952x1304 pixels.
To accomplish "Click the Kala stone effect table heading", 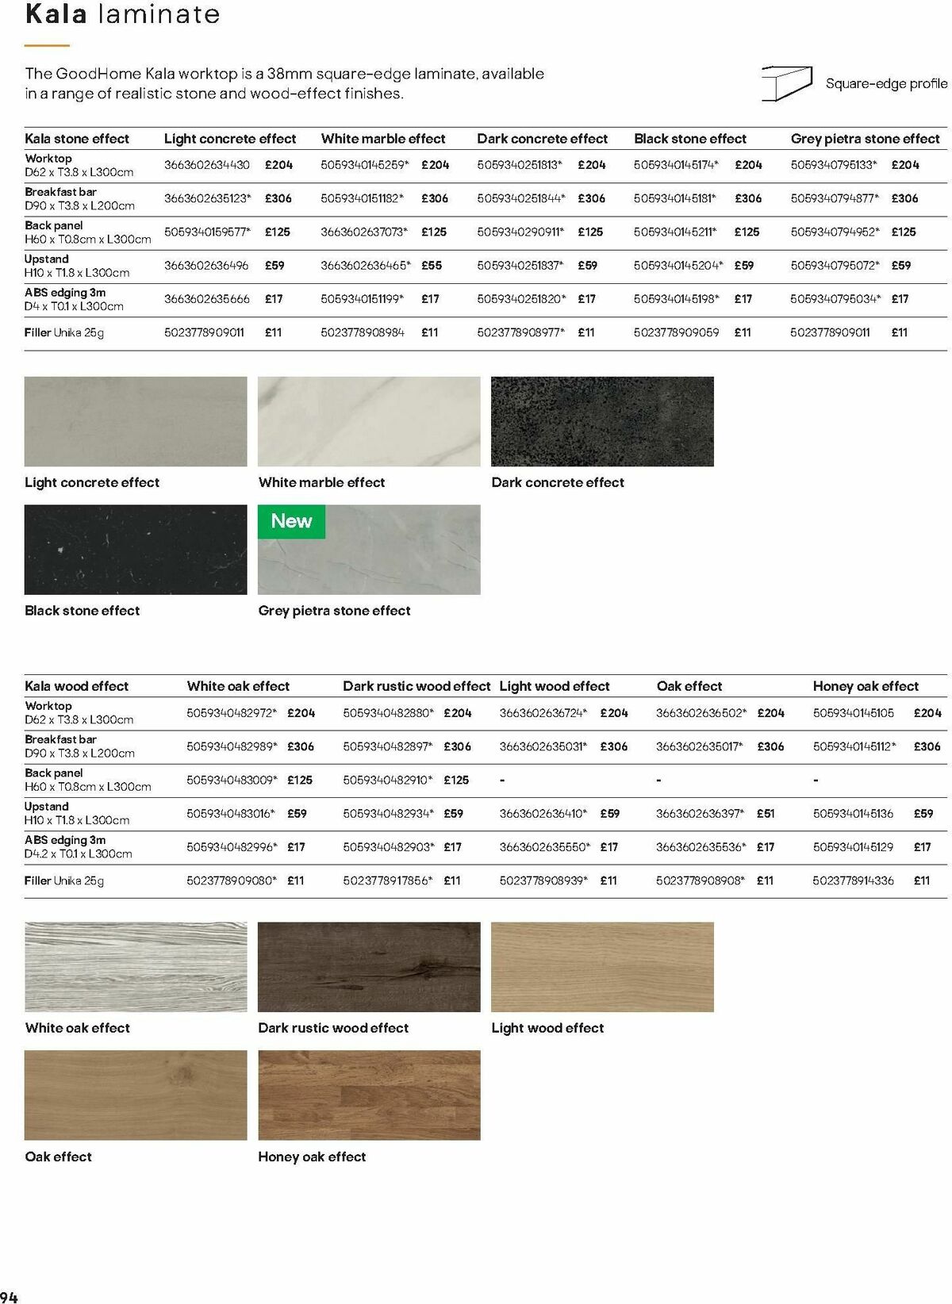I will click(x=77, y=139).
